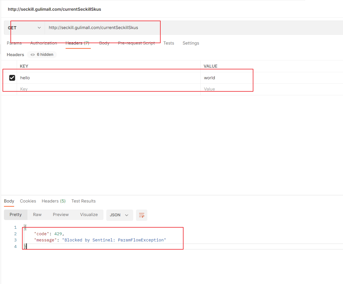Toggle the line wrap icon

point(142,215)
